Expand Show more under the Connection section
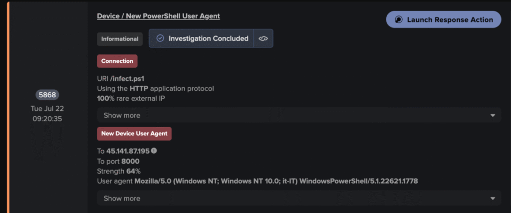Viewport: 511px width, 213px height. 298,115
